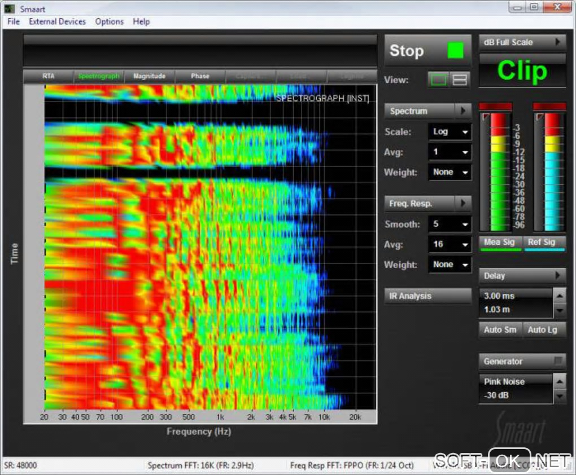Open the Help menu
Screen dimensions: 576x475
click(141, 21)
